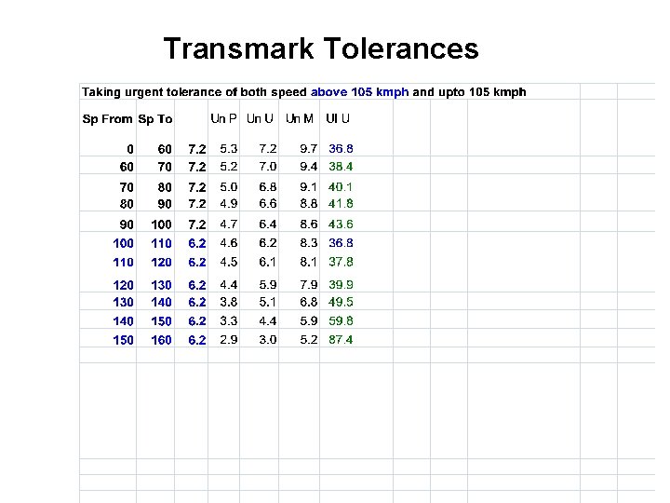
Task: Click the 'Ul U' column header
Action: pos(338,118)
